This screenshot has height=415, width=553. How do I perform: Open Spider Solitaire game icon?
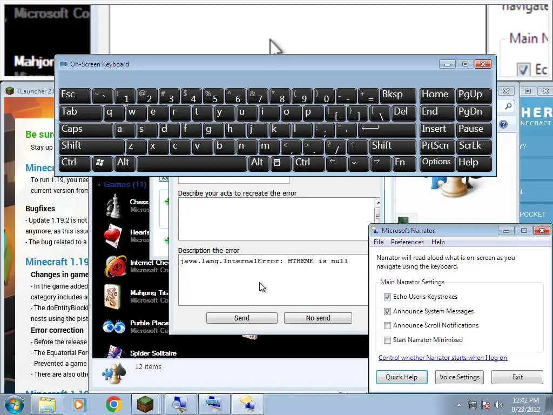click(116, 351)
